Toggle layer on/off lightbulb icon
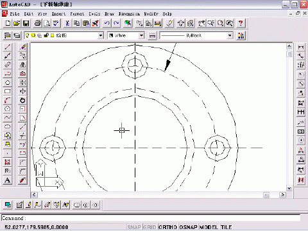Viewport: 308px width, 231px height. coord(27,35)
